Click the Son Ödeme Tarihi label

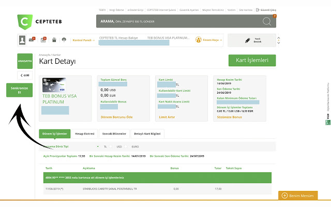[229, 89]
